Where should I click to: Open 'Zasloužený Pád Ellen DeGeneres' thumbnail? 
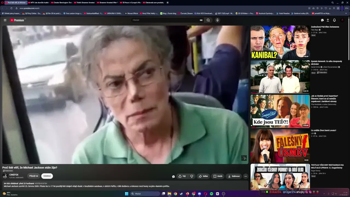click(280, 42)
